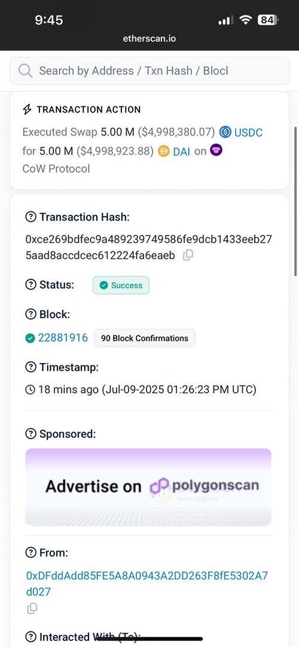
Task: Tap the search magnifier icon
Action: coord(26,71)
